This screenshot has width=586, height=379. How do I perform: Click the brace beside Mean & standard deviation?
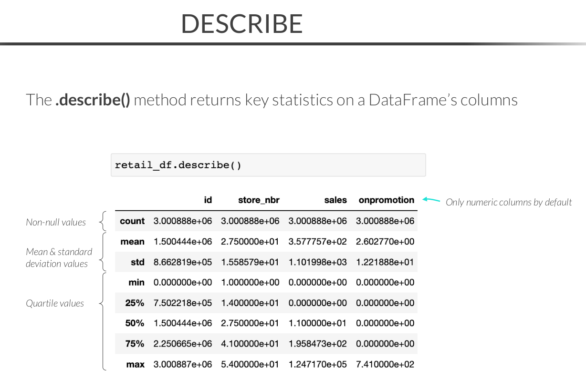tap(102, 251)
